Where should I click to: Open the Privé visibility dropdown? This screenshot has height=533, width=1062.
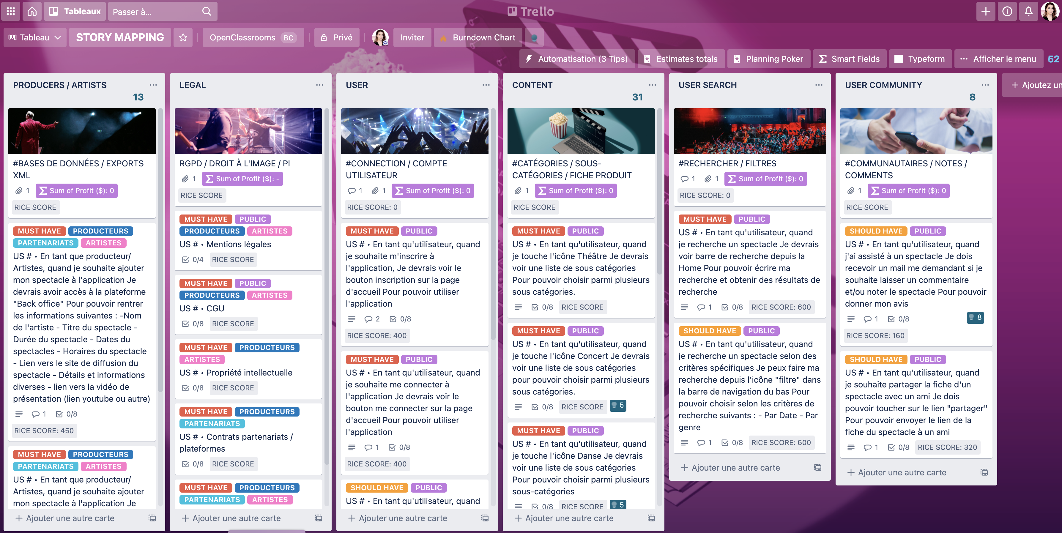[337, 37]
